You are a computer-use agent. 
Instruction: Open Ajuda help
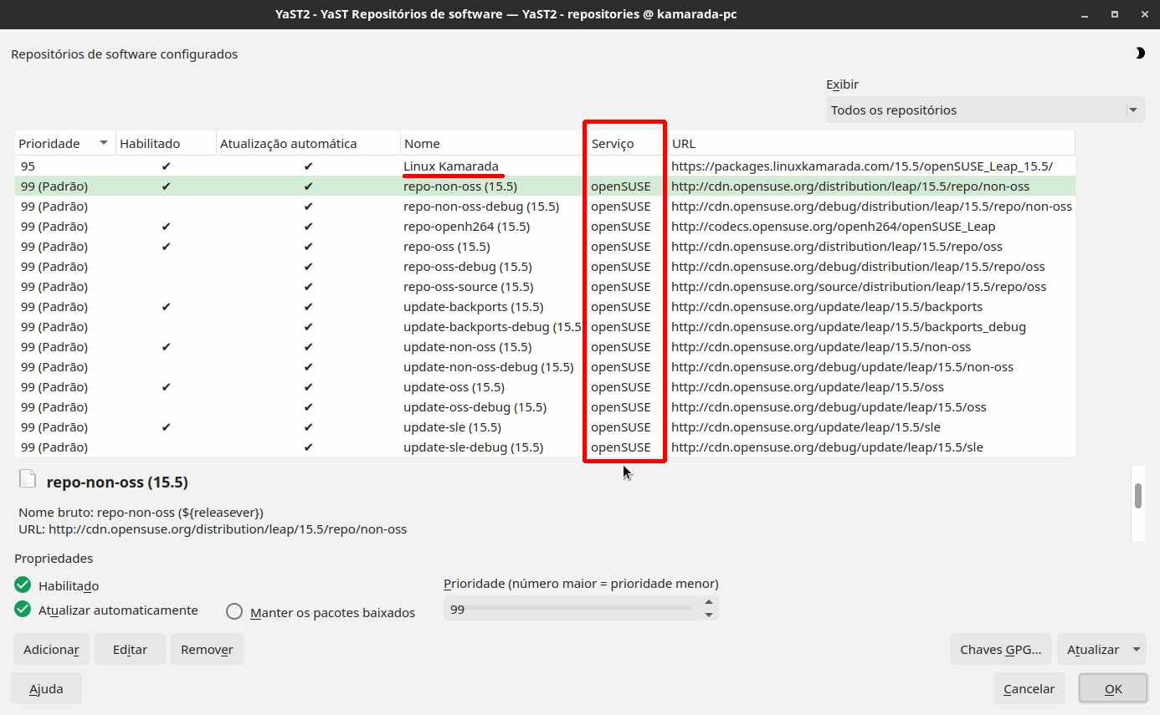tap(46, 689)
